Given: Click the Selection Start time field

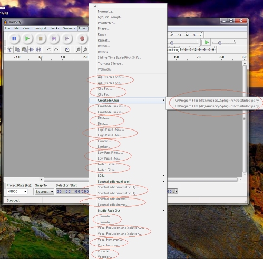Looking at the screenshot, I should [72, 191].
